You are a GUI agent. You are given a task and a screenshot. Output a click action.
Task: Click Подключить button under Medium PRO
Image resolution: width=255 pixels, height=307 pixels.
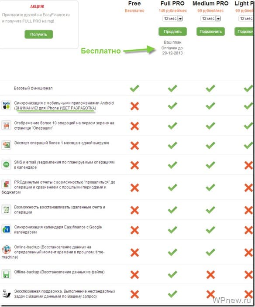(210, 31)
